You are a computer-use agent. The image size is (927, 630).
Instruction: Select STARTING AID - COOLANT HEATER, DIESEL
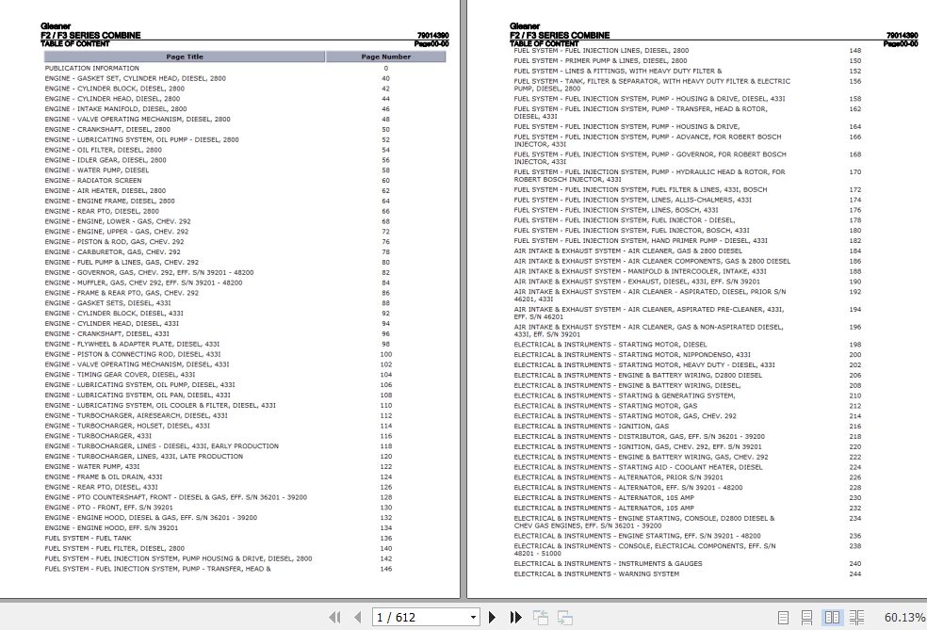click(x=639, y=467)
